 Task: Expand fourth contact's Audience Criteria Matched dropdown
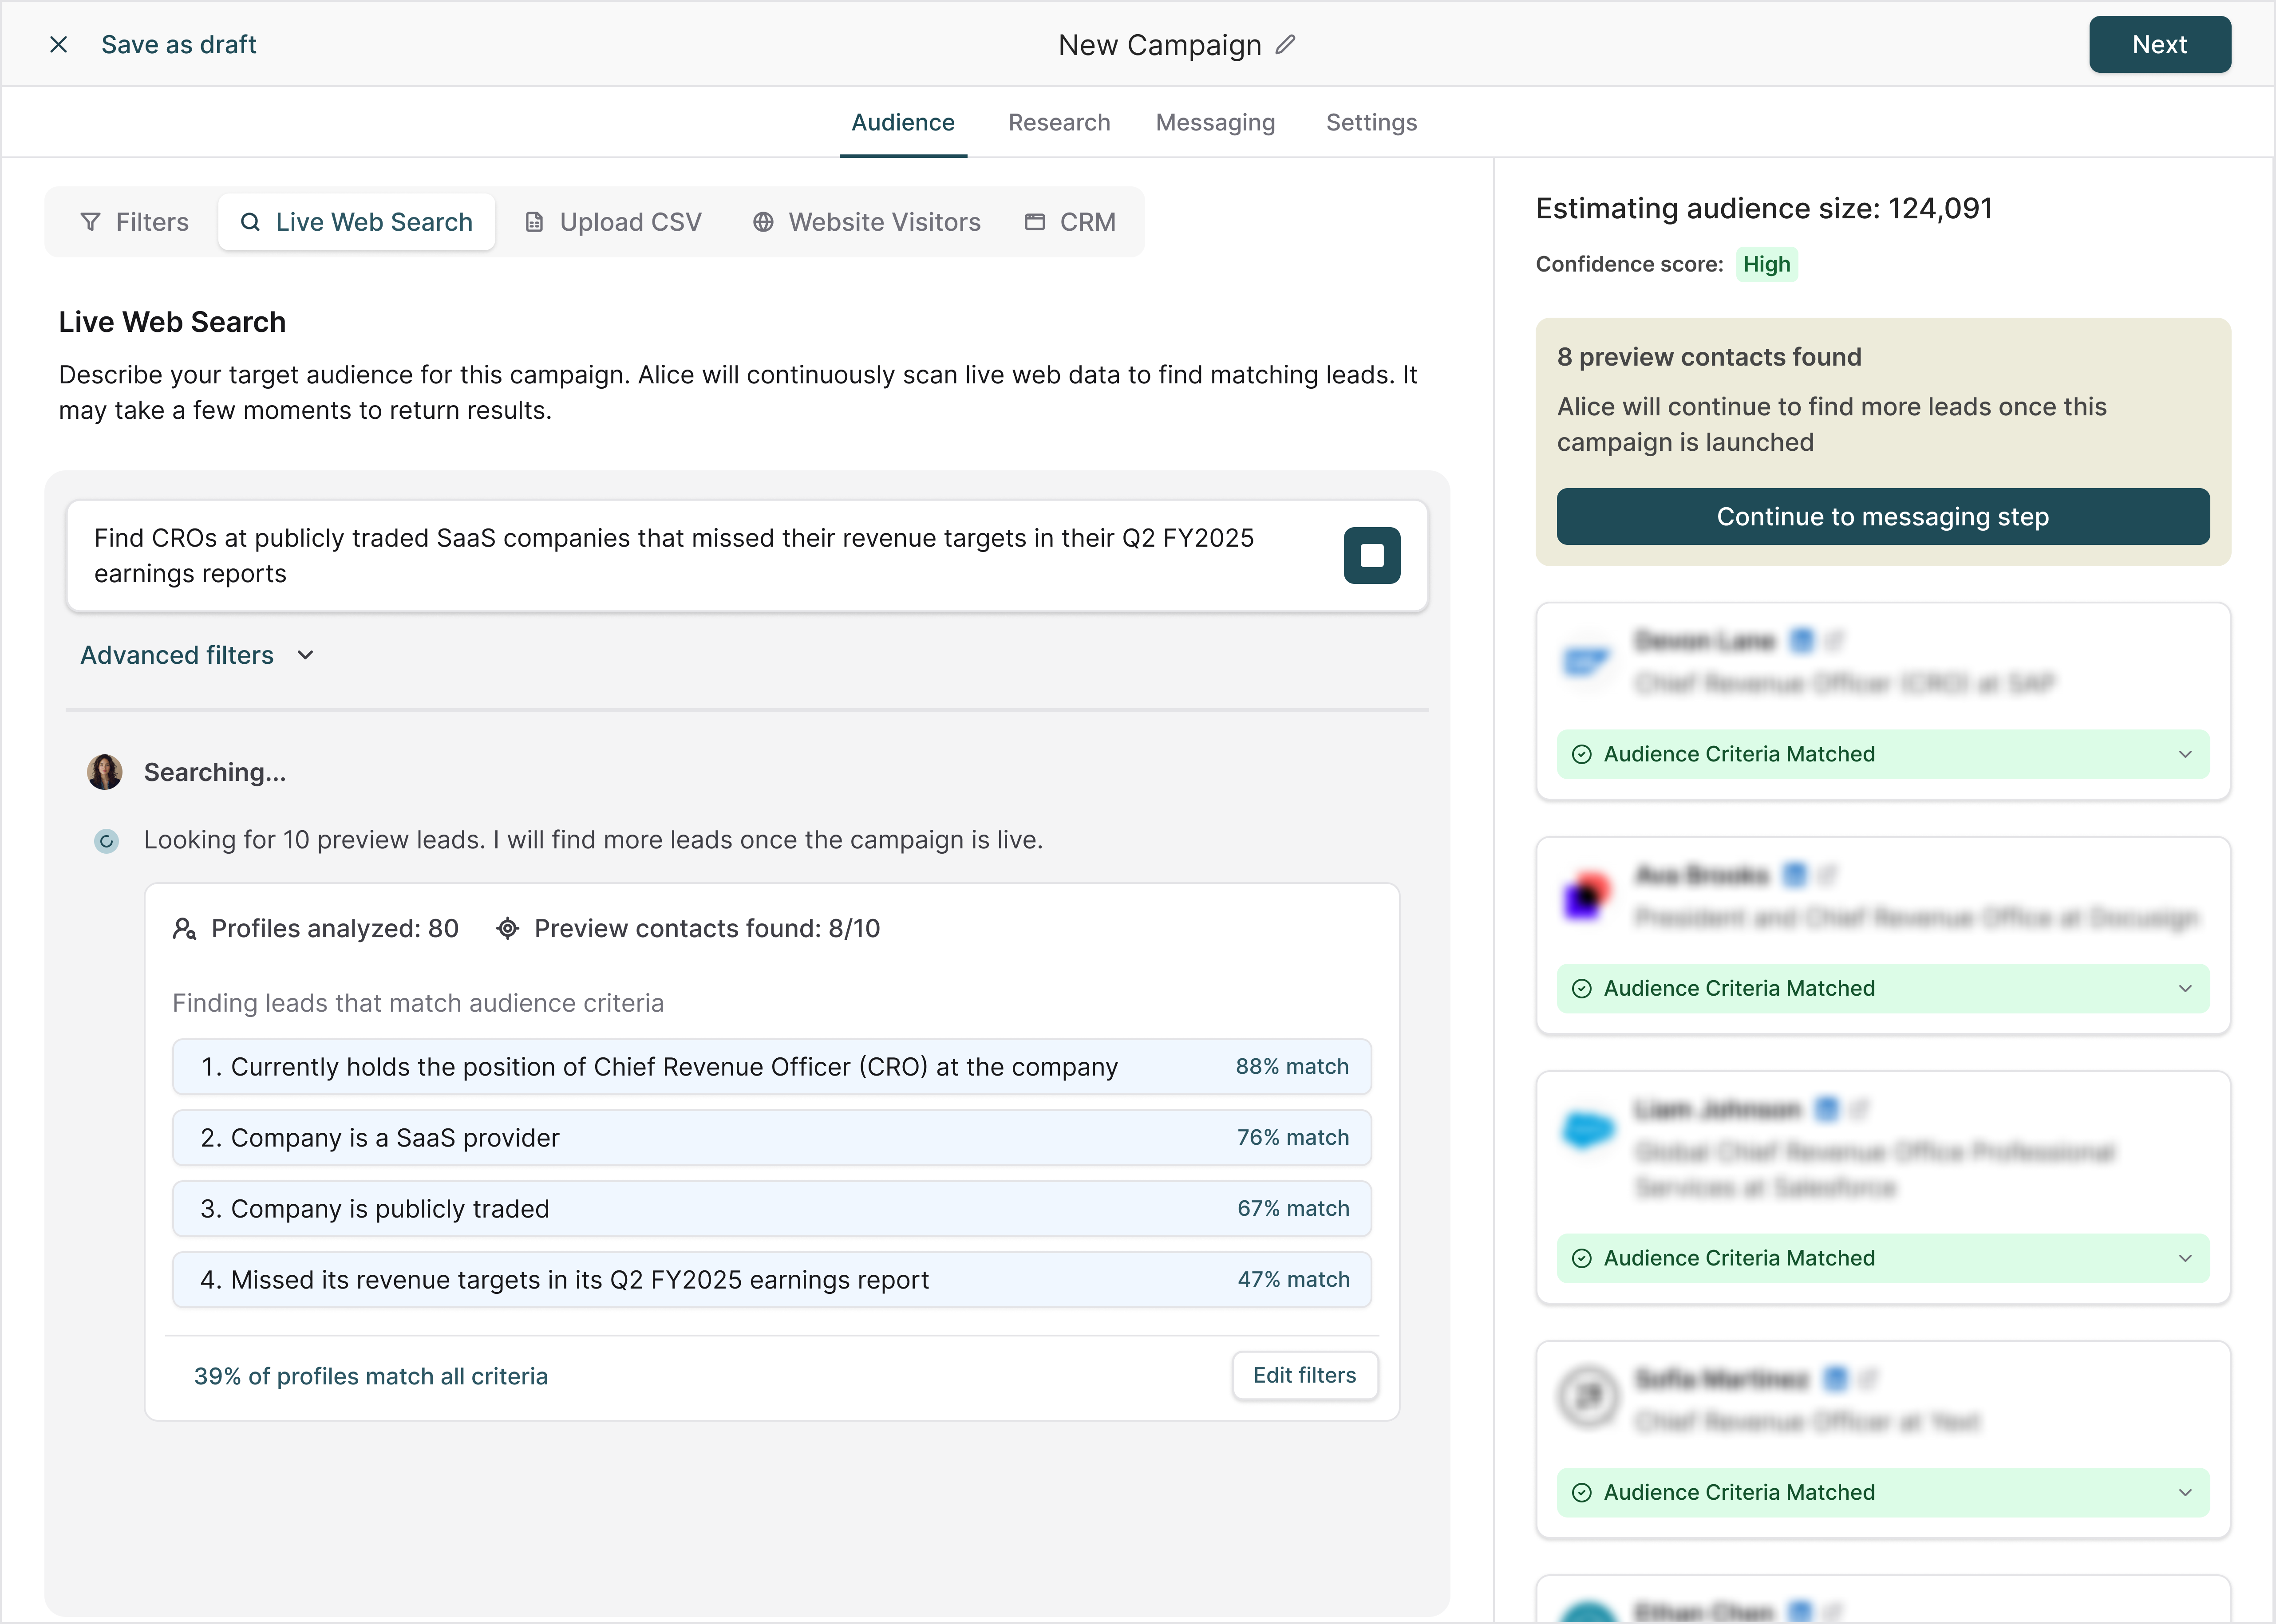[x=2184, y=1492]
